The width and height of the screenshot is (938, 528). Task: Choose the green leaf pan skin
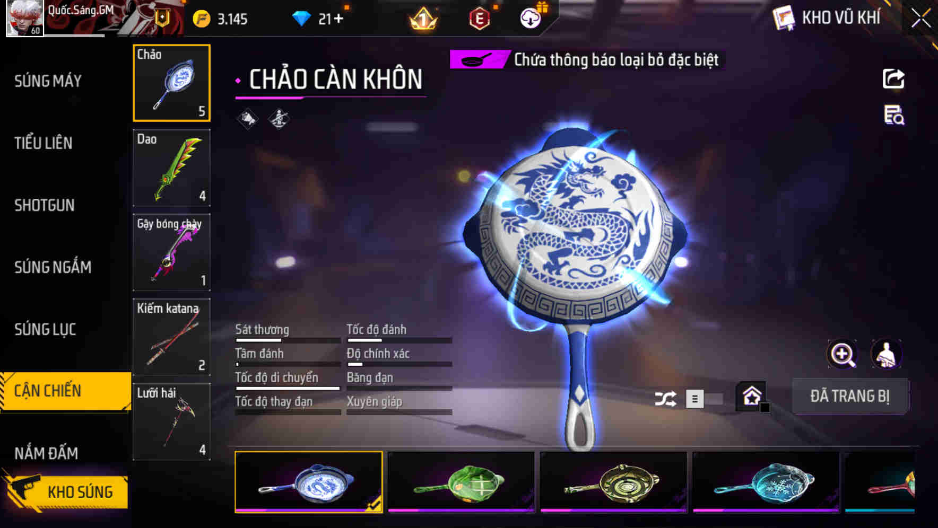pos(462,482)
